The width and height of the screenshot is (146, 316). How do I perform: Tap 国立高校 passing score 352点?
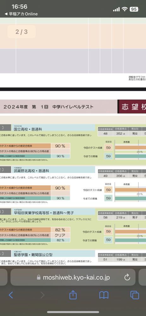(x=120, y=133)
